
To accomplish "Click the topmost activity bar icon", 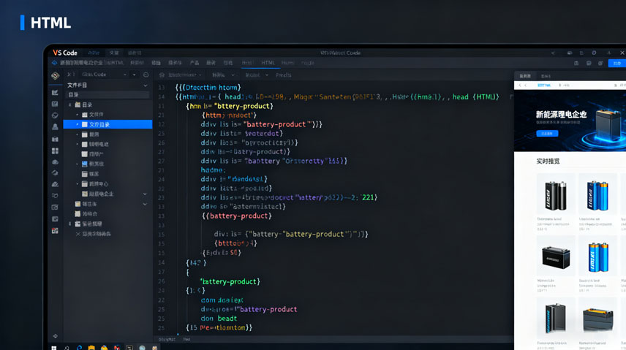I will click(55, 75).
